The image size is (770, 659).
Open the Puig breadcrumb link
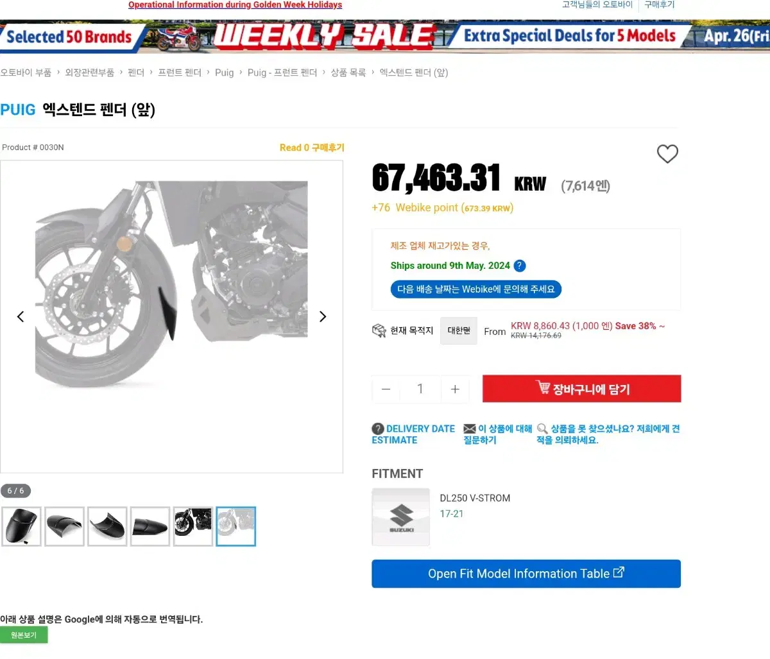click(225, 73)
